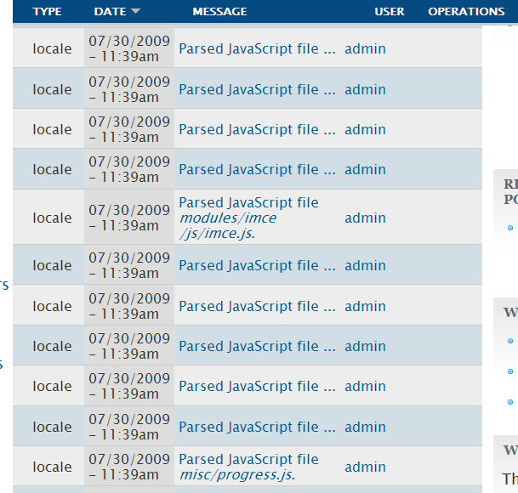Click the date cell of the imce.js row

click(129, 218)
